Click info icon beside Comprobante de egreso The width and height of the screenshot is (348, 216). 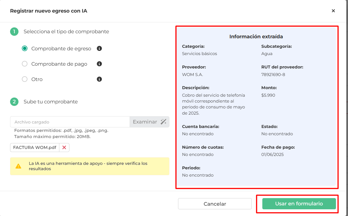pos(99,49)
